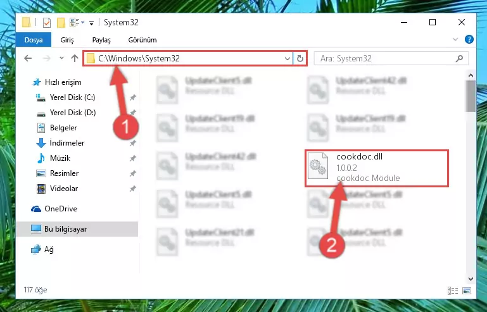Viewport: 487px width, 312px height.
Task: Expand the ribbon chevron
Action: tap(455, 39)
